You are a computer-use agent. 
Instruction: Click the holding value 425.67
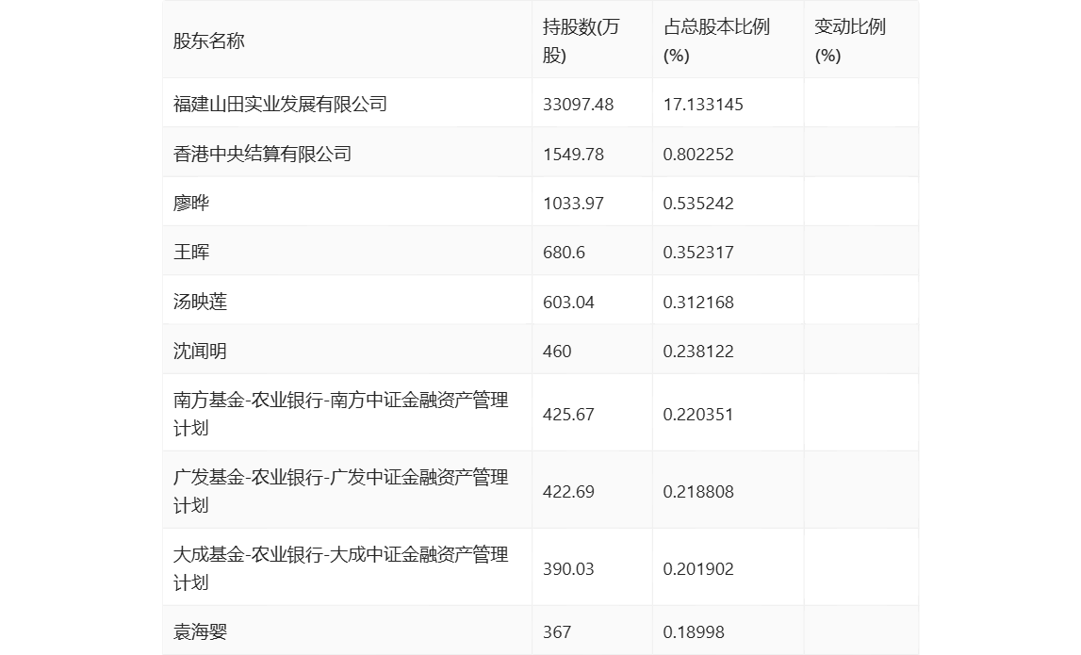coord(568,415)
